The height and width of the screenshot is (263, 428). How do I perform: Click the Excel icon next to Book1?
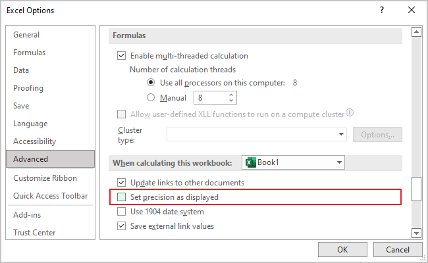[x=250, y=162]
